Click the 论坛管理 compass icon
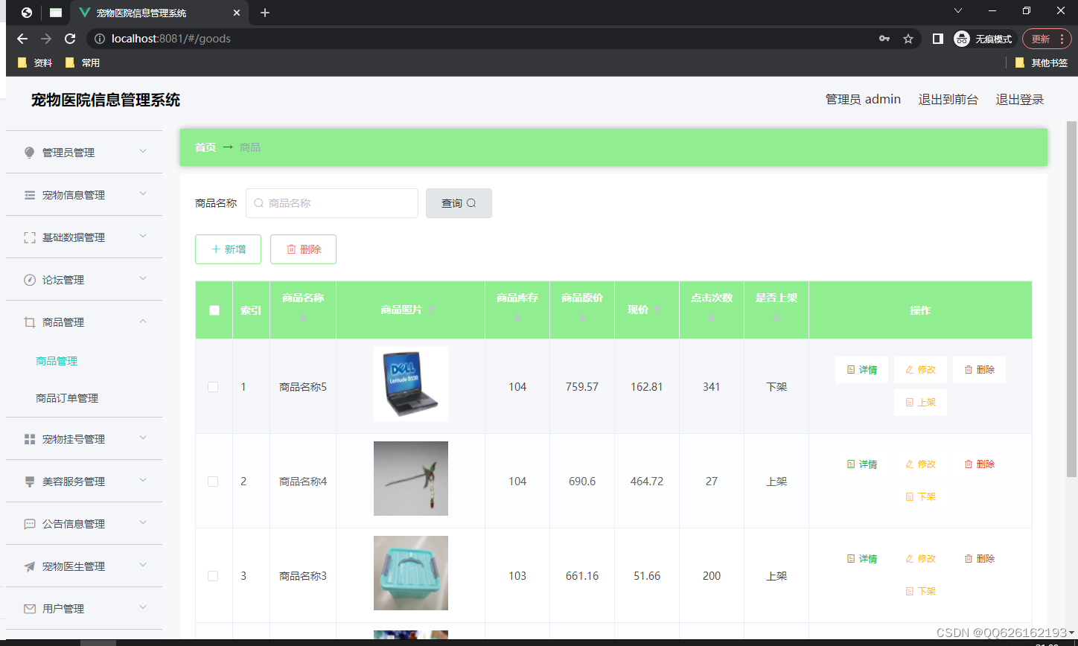The width and height of the screenshot is (1078, 646). (x=30, y=280)
